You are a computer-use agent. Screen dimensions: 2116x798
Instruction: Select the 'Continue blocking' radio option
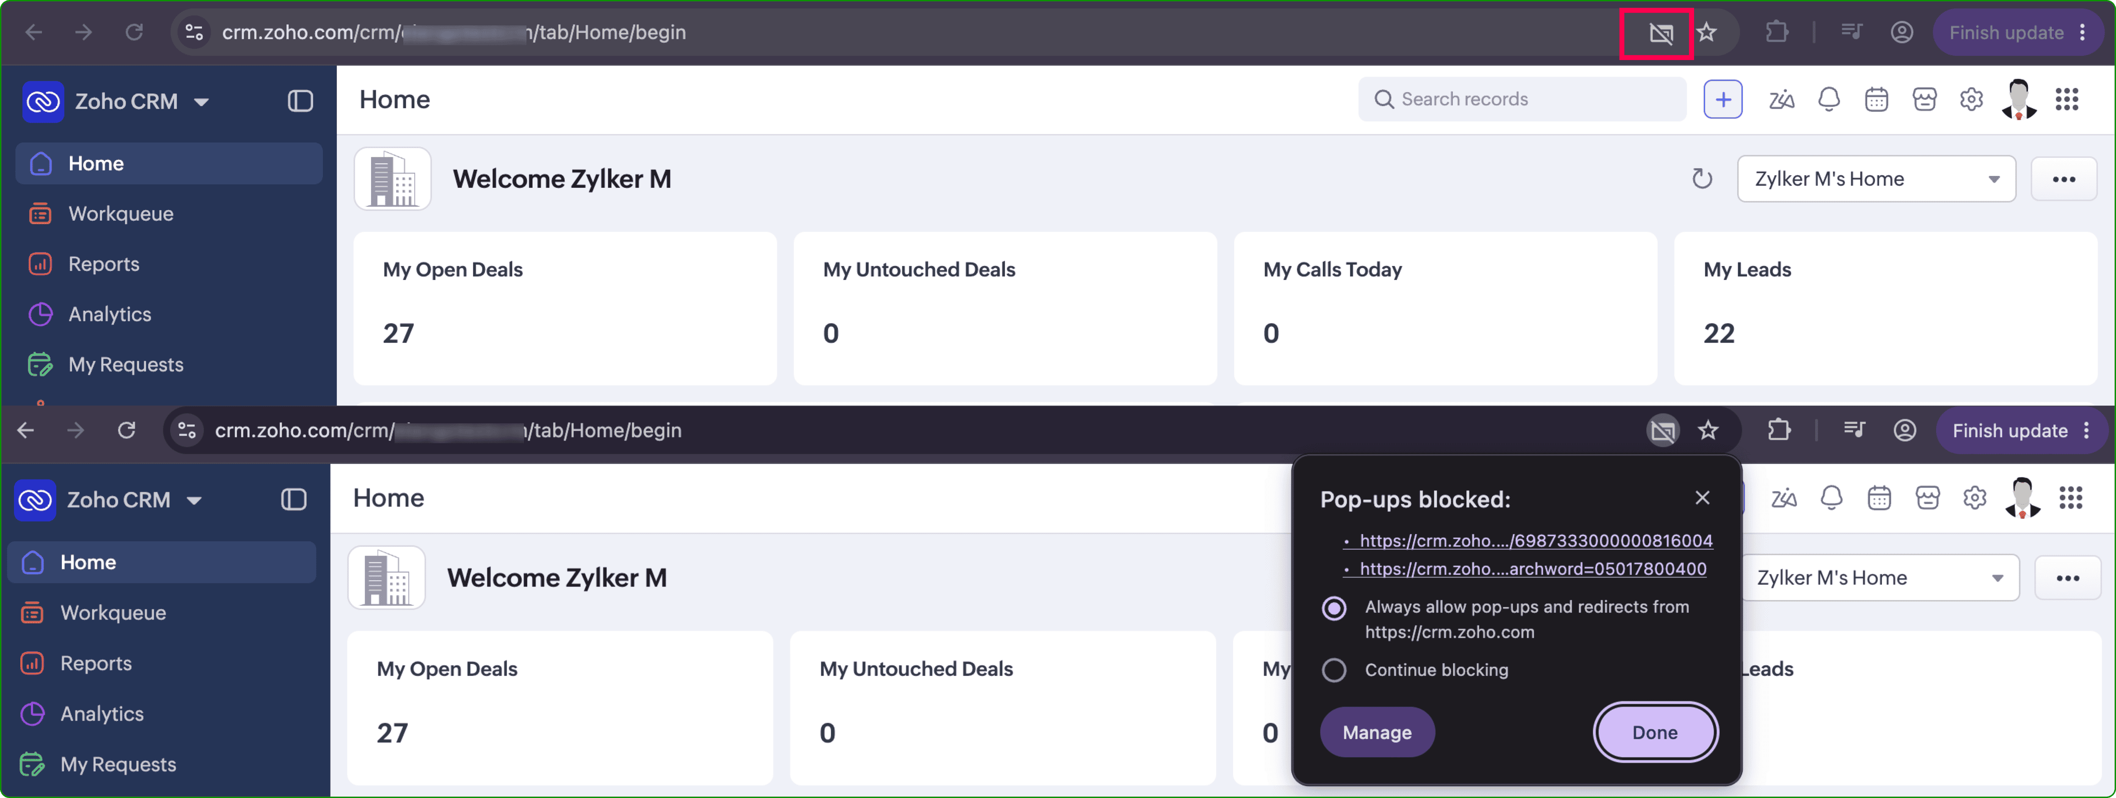(x=1334, y=671)
